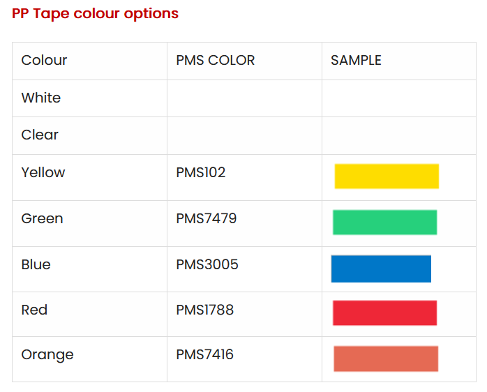Select the 'Orange' colour name cell
This screenshot has height=392, width=487.
click(47, 355)
